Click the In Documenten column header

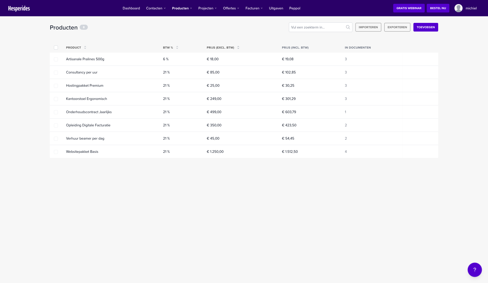358,48
